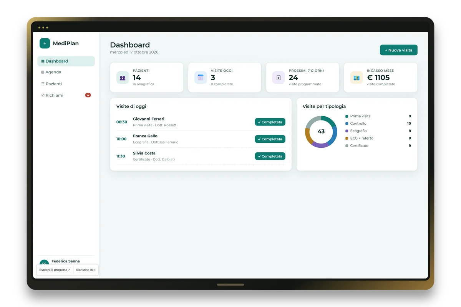Select patient name Giovanni Ferrari
This screenshot has width=461, height=307.
(149, 119)
